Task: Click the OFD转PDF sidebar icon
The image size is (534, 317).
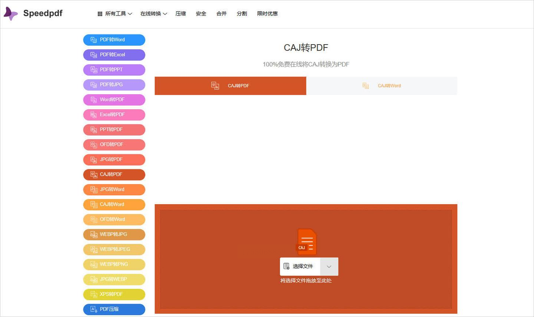Action: pos(94,145)
